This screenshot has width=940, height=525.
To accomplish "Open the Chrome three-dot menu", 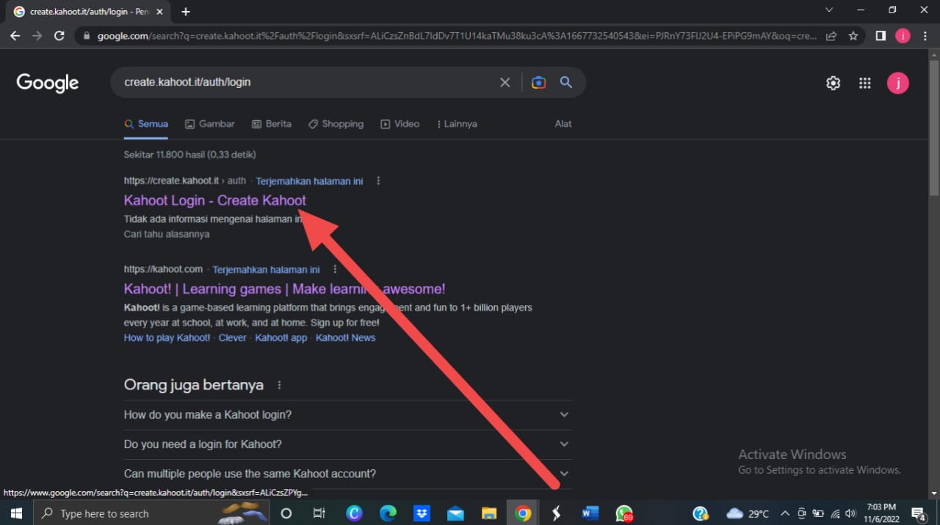I will click(925, 35).
